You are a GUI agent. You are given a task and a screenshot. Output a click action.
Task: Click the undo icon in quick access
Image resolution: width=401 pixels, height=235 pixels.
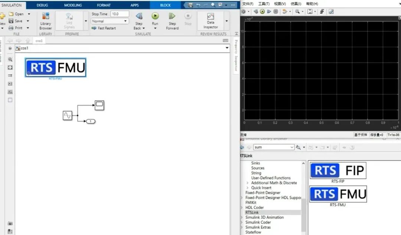pos(198,5)
